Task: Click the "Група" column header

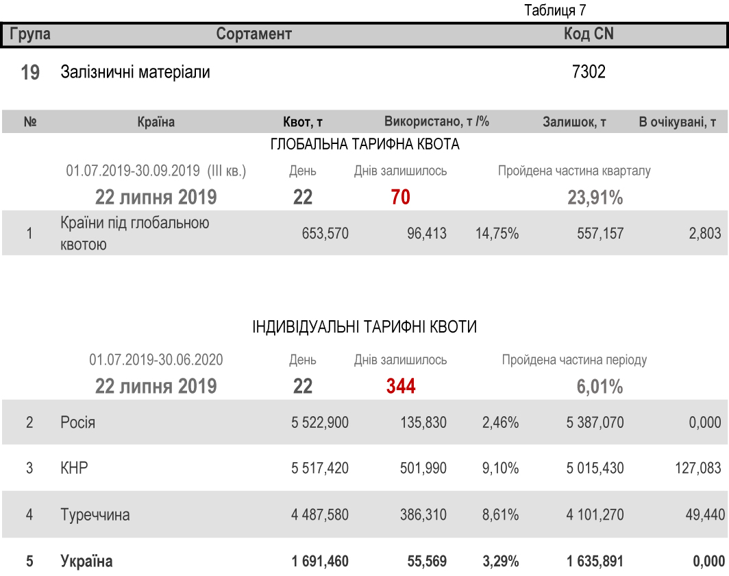Action: pyautogui.click(x=30, y=34)
